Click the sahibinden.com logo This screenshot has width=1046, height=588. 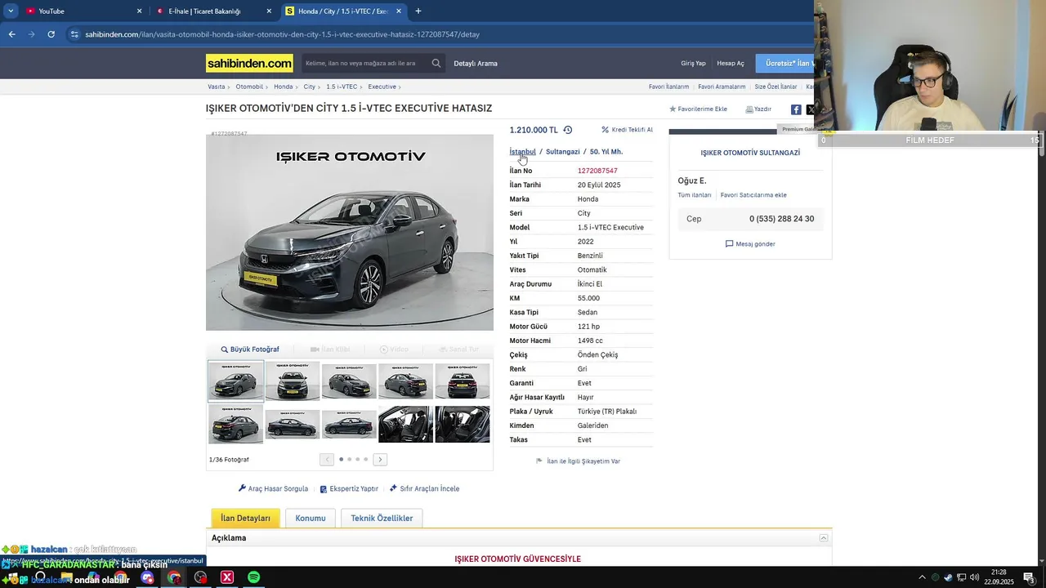[249, 63]
